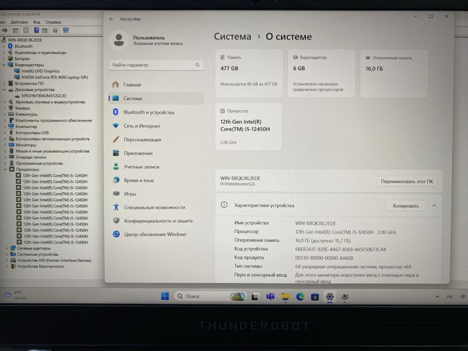Click the forward arrow toolbar icon in Device Manager
The image size is (468, 351).
[5, 30]
